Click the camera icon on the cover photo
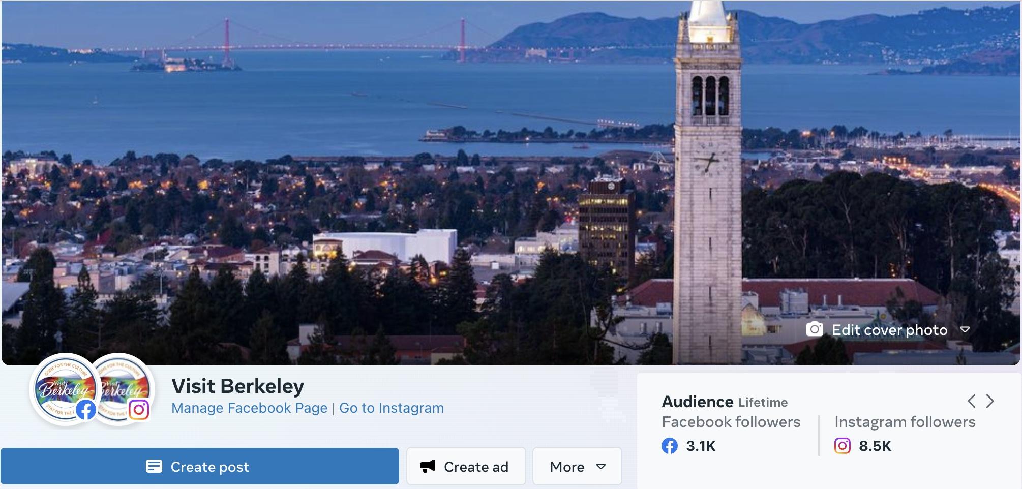1022x489 pixels. click(x=814, y=330)
